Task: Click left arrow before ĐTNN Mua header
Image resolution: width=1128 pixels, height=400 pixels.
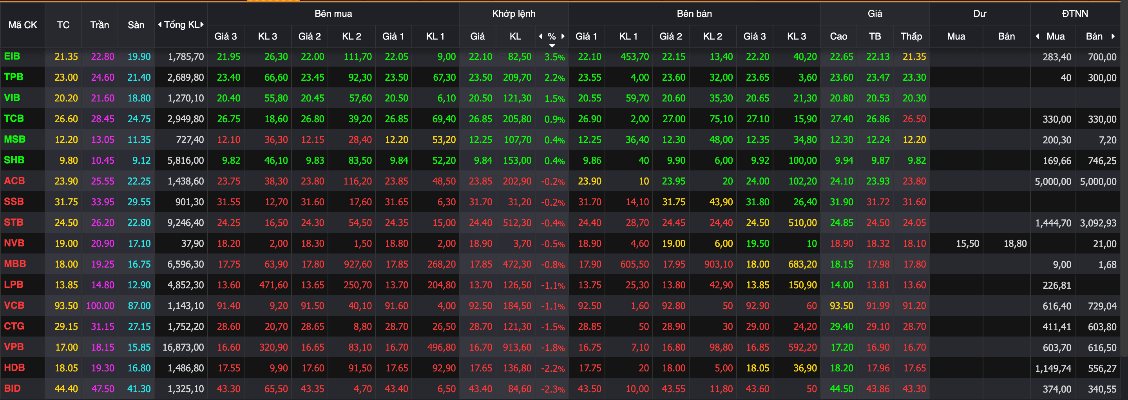Action: 1037,36
